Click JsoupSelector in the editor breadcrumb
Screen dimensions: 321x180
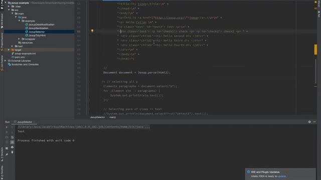tap(97, 117)
